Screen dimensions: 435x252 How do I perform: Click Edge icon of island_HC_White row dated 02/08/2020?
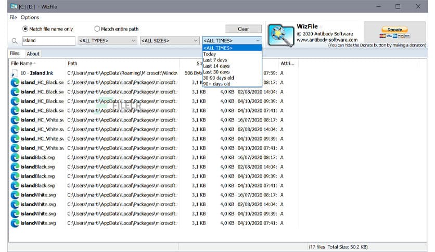[x=15, y=129]
